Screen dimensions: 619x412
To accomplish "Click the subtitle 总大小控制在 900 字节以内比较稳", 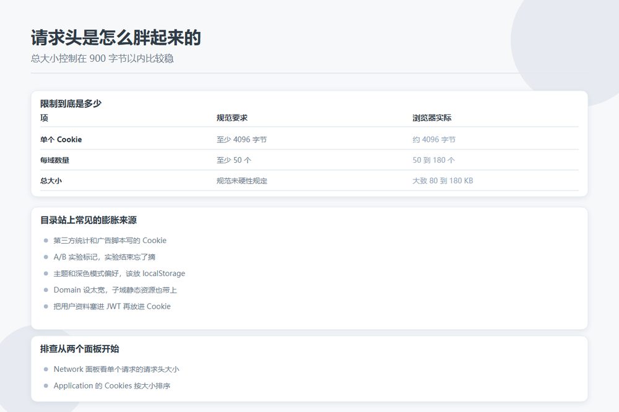I will point(102,58).
